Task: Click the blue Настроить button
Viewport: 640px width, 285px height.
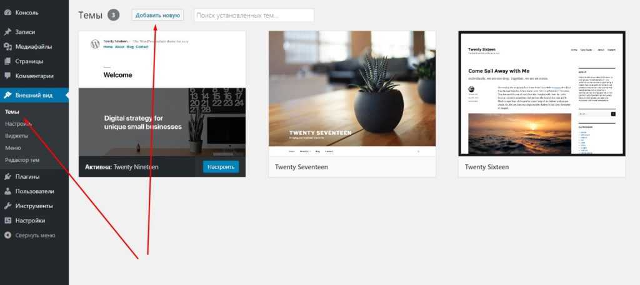Action: point(221,167)
